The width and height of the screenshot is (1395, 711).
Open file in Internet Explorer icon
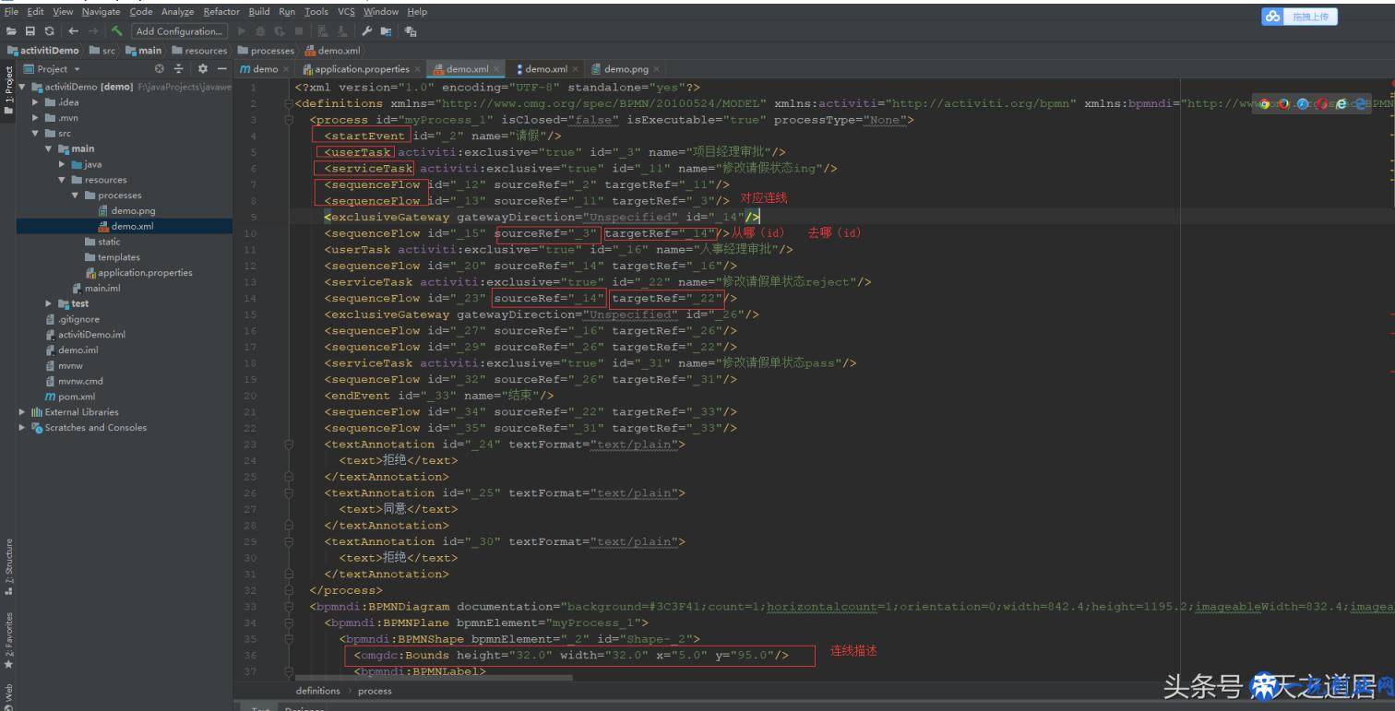[x=1341, y=104]
